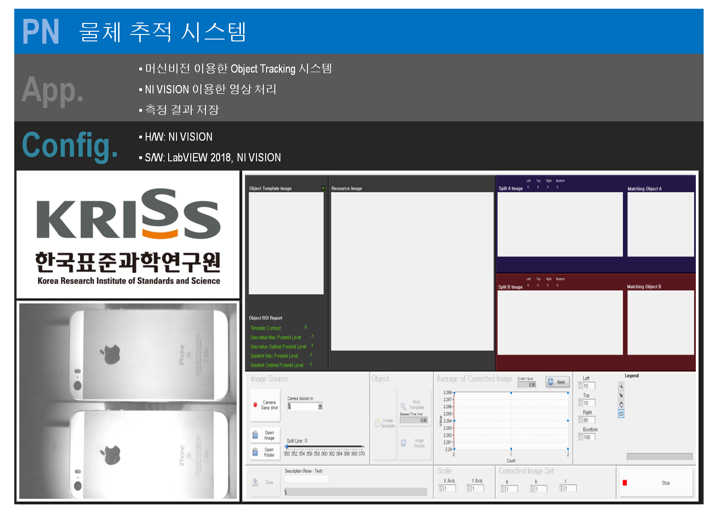Click the Object Template Image display
This screenshot has height=508, width=705.
[x=286, y=243]
